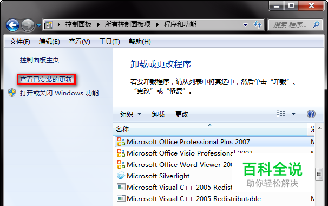Expand the arrow after 所有控制面板项 breadcrumb
This screenshot has width=328, height=206.
coord(158,25)
